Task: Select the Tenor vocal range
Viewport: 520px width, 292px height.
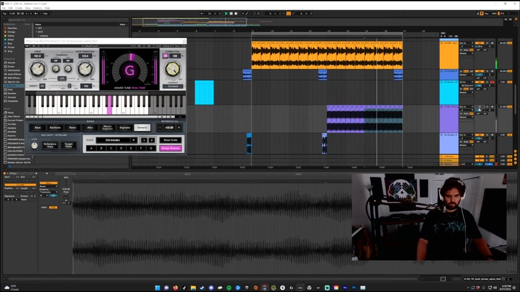Action: (x=72, y=127)
